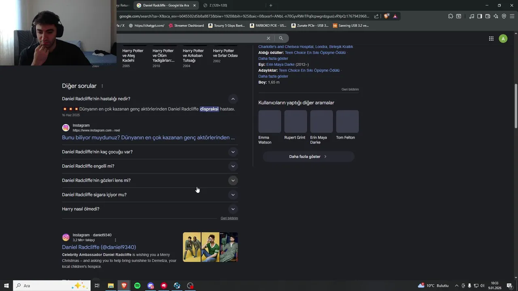The height and width of the screenshot is (291, 518).
Task: Expand 'Daniel Radcliffe'nin gözleri lens mi?' question
Action: coord(233,180)
